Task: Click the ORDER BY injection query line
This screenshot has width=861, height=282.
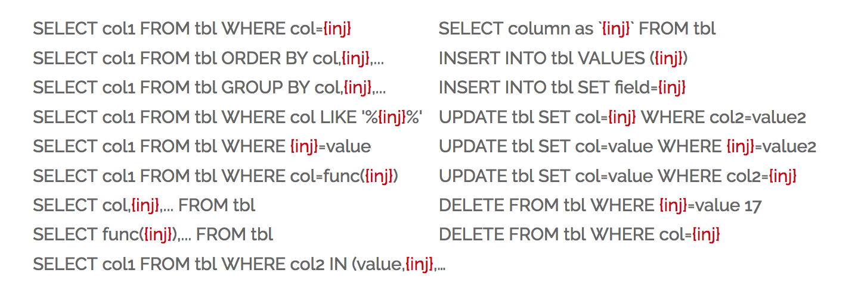Action: pos(212,58)
